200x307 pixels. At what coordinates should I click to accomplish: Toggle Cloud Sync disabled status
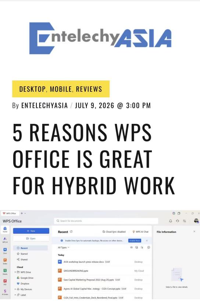coord(114,231)
